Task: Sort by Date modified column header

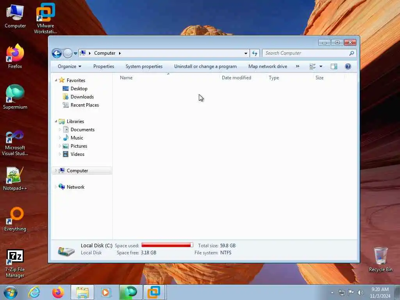Action: coord(236,78)
